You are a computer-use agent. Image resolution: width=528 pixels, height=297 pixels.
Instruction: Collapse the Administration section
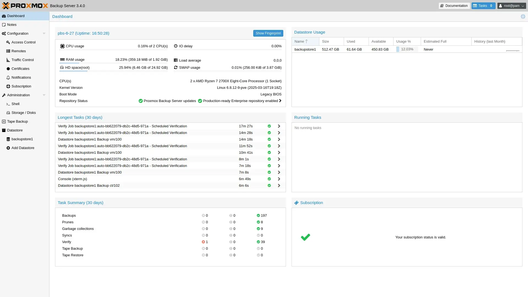point(44,95)
